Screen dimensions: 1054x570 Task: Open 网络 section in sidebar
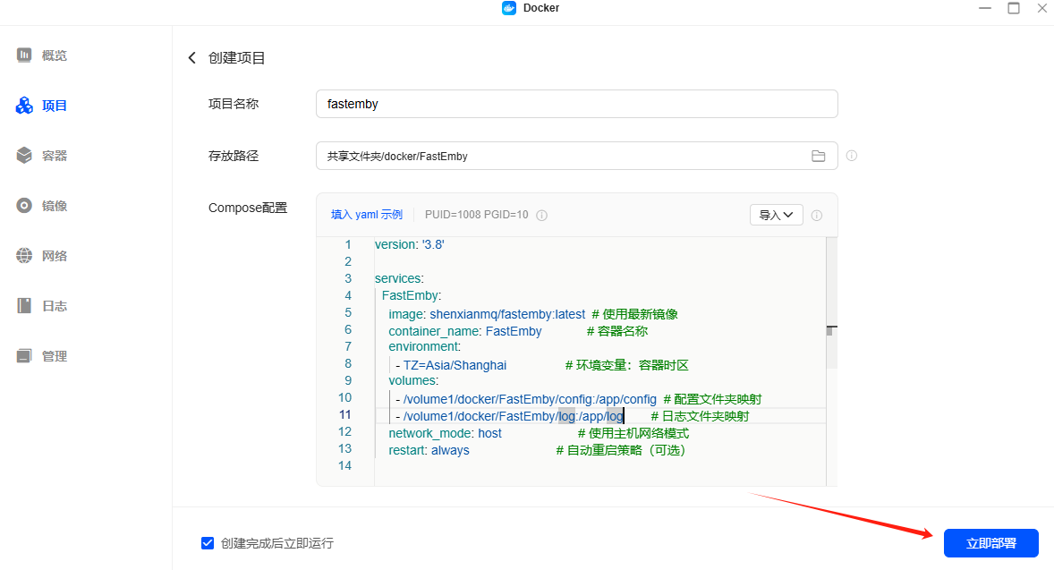click(54, 255)
